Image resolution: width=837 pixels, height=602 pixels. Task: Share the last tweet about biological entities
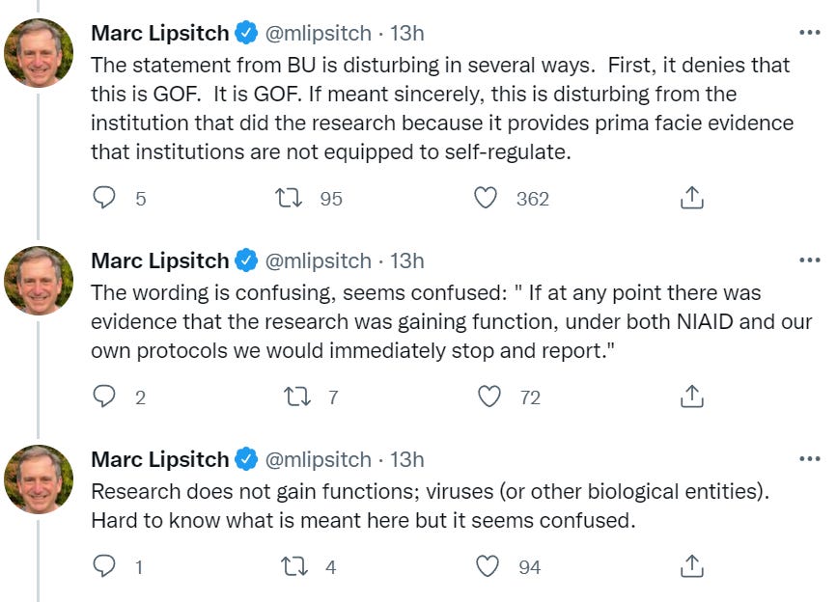pyautogui.click(x=690, y=567)
